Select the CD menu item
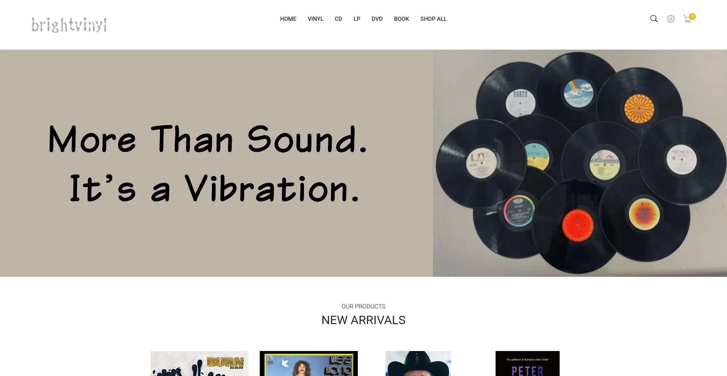The height and width of the screenshot is (376, 727). pyautogui.click(x=339, y=19)
